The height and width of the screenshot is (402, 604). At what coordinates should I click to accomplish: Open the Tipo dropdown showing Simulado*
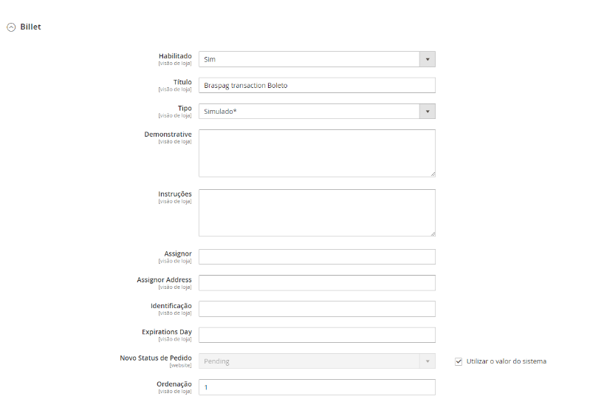coord(309,112)
